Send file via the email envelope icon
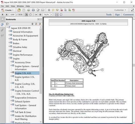The width and height of the screenshot is (135, 124). tap(43, 10)
